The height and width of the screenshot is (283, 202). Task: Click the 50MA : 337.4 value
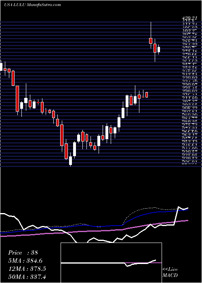pos(28,277)
